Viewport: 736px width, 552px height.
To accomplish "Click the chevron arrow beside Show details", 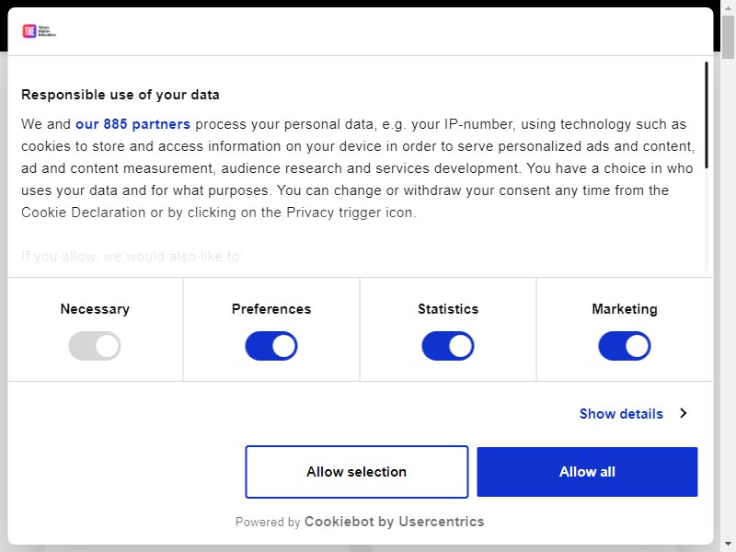I will 684,413.
